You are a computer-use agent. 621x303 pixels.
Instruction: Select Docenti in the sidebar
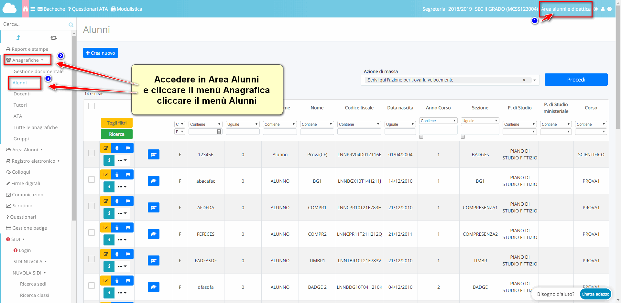[x=22, y=94]
